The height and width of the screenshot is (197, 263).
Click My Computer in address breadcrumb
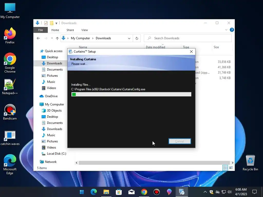coord(80,38)
